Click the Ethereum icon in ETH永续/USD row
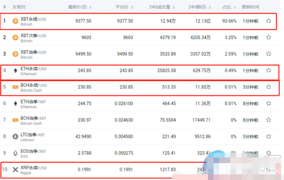284x180 pixels. click(x=15, y=70)
